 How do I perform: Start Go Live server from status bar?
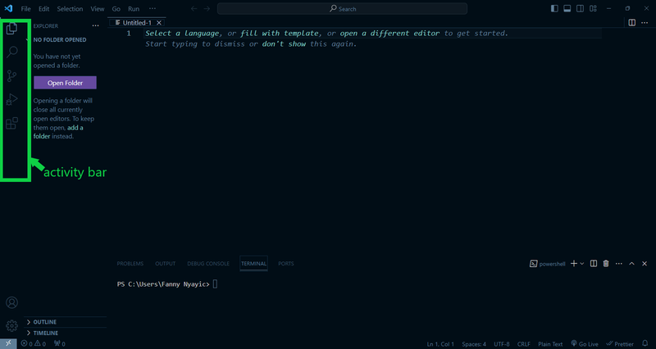pyautogui.click(x=585, y=344)
